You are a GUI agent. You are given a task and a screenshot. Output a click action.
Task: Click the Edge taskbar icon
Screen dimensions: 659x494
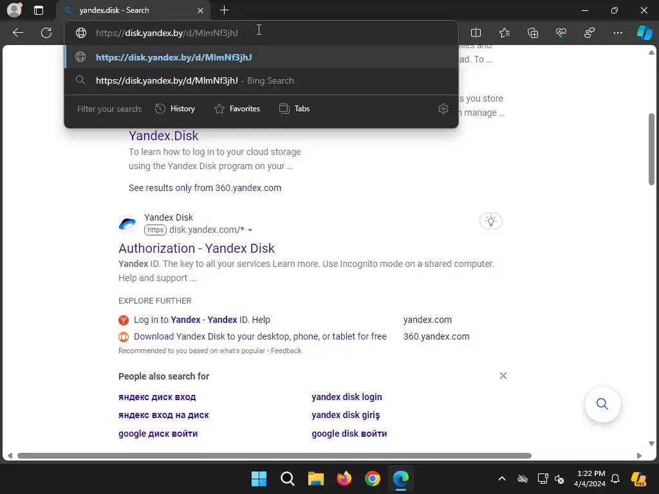point(401,479)
